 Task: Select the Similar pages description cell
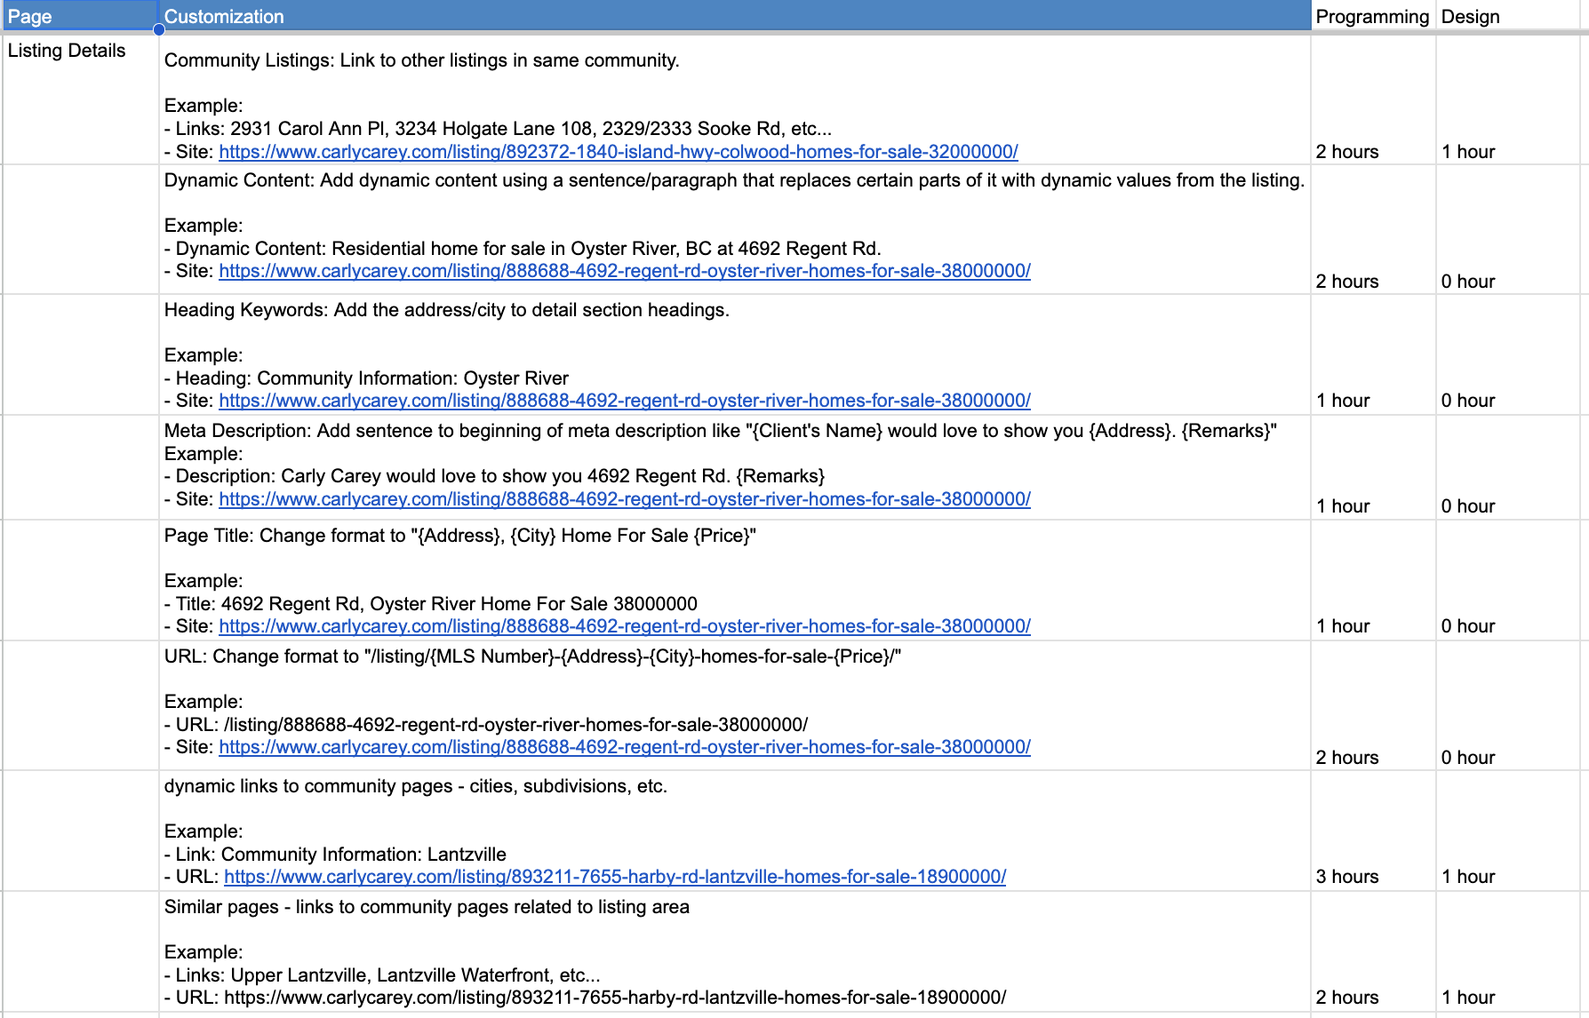[x=733, y=951]
